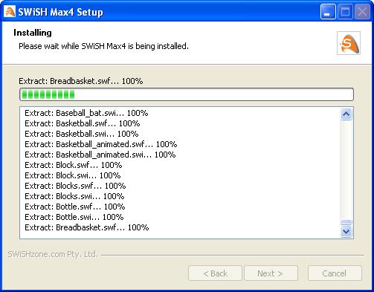Minimize the SWiSH Max4 Setup window

click(x=328, y=11)
